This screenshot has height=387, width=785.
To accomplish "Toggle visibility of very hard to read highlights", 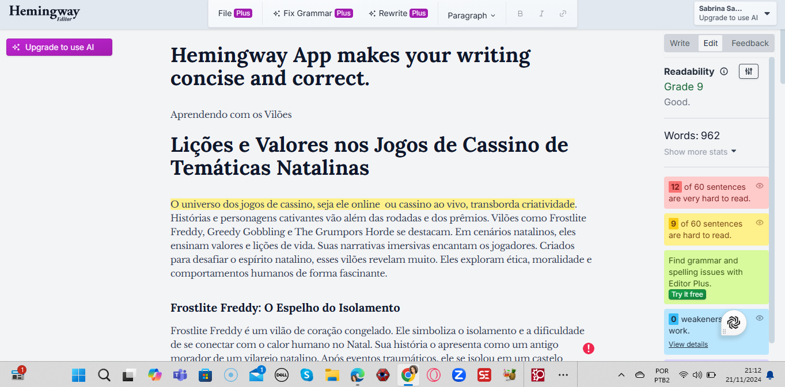I will 760,186.
